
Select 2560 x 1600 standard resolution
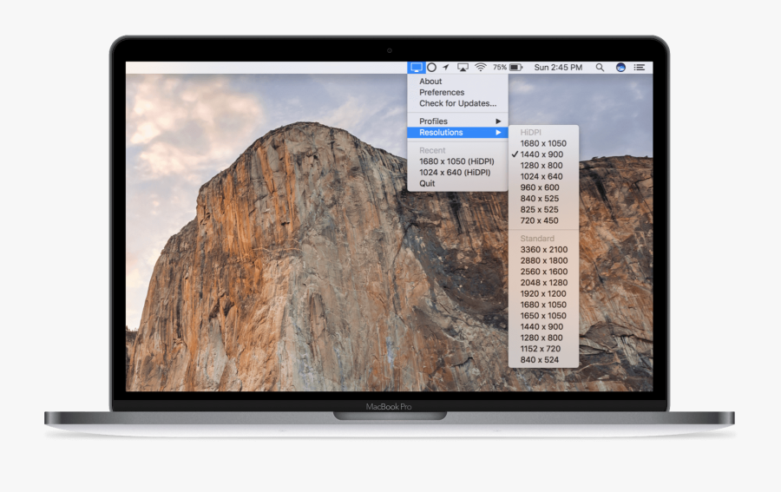tap(543, 272)
